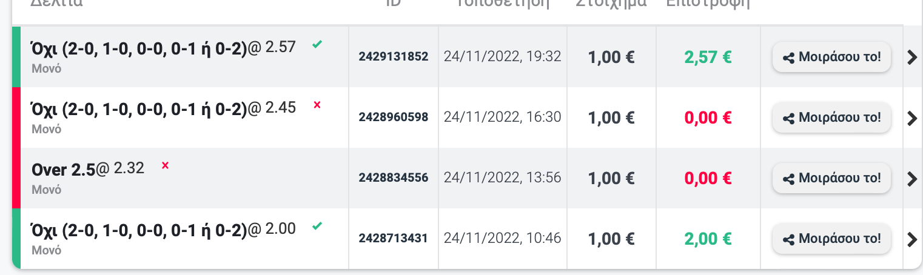Viewport: 923px width, 275px height.
Task: Click share icon in 16:30 bet row
Action: click(x=788, y=119)
